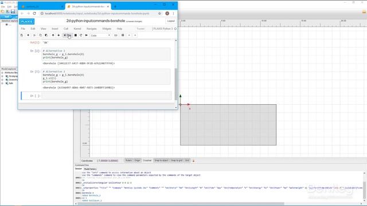Image resolution: width=367 pixels, height=206 pixels.
Task: Restart the kernel using circular arrow
Action: (x=81, y=35)
